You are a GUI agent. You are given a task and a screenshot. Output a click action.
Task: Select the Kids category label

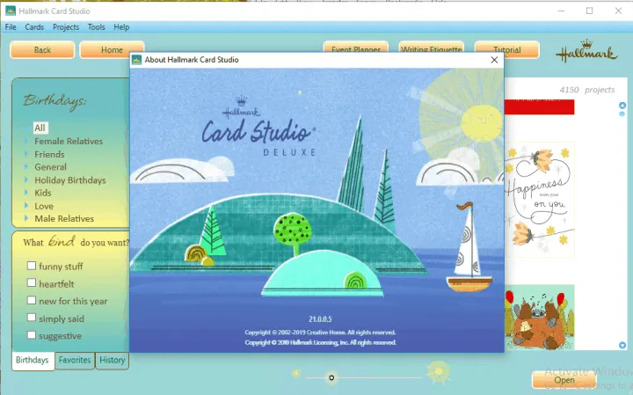coord(43,193)
